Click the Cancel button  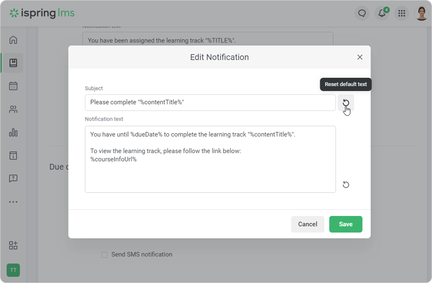point(307,224)
